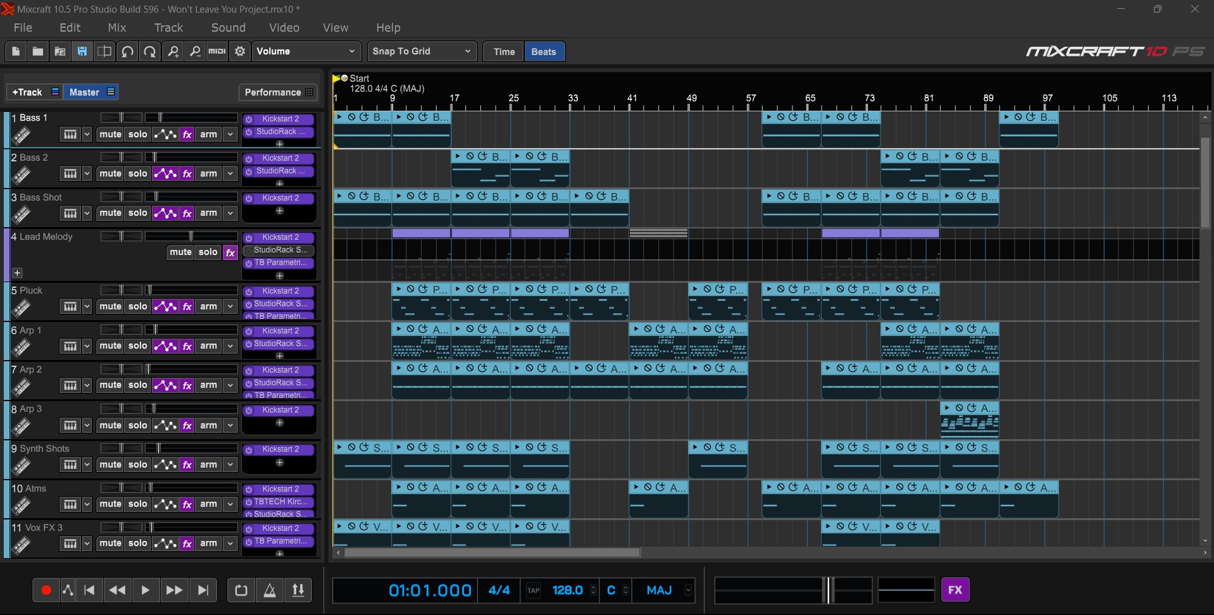Switch timeline to Beats mode

[x=544, y=52]
